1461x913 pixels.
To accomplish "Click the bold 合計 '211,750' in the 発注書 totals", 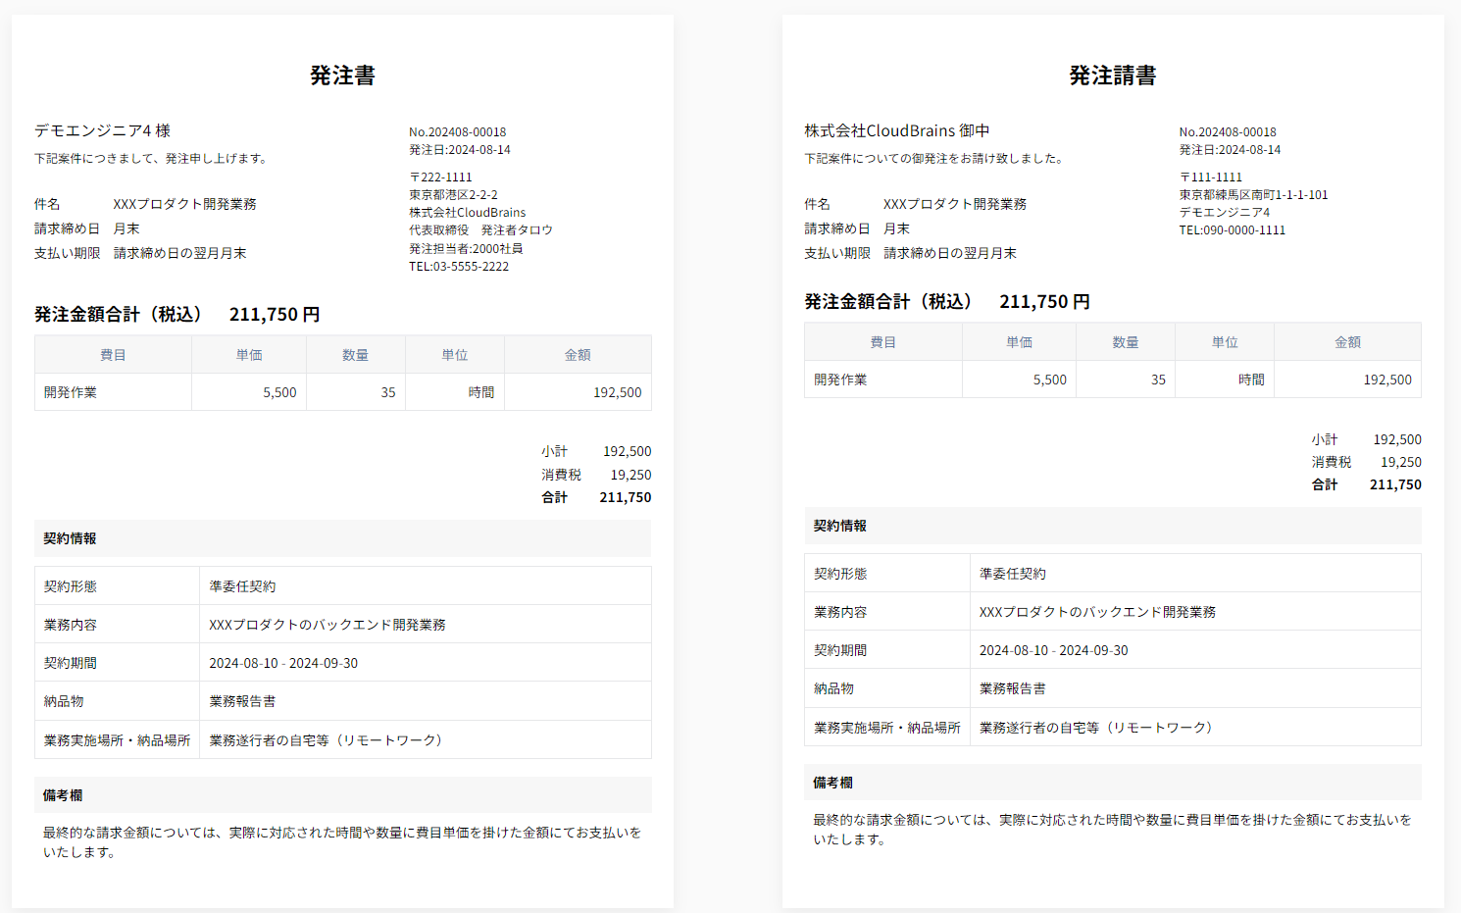I will coord(626,497).
